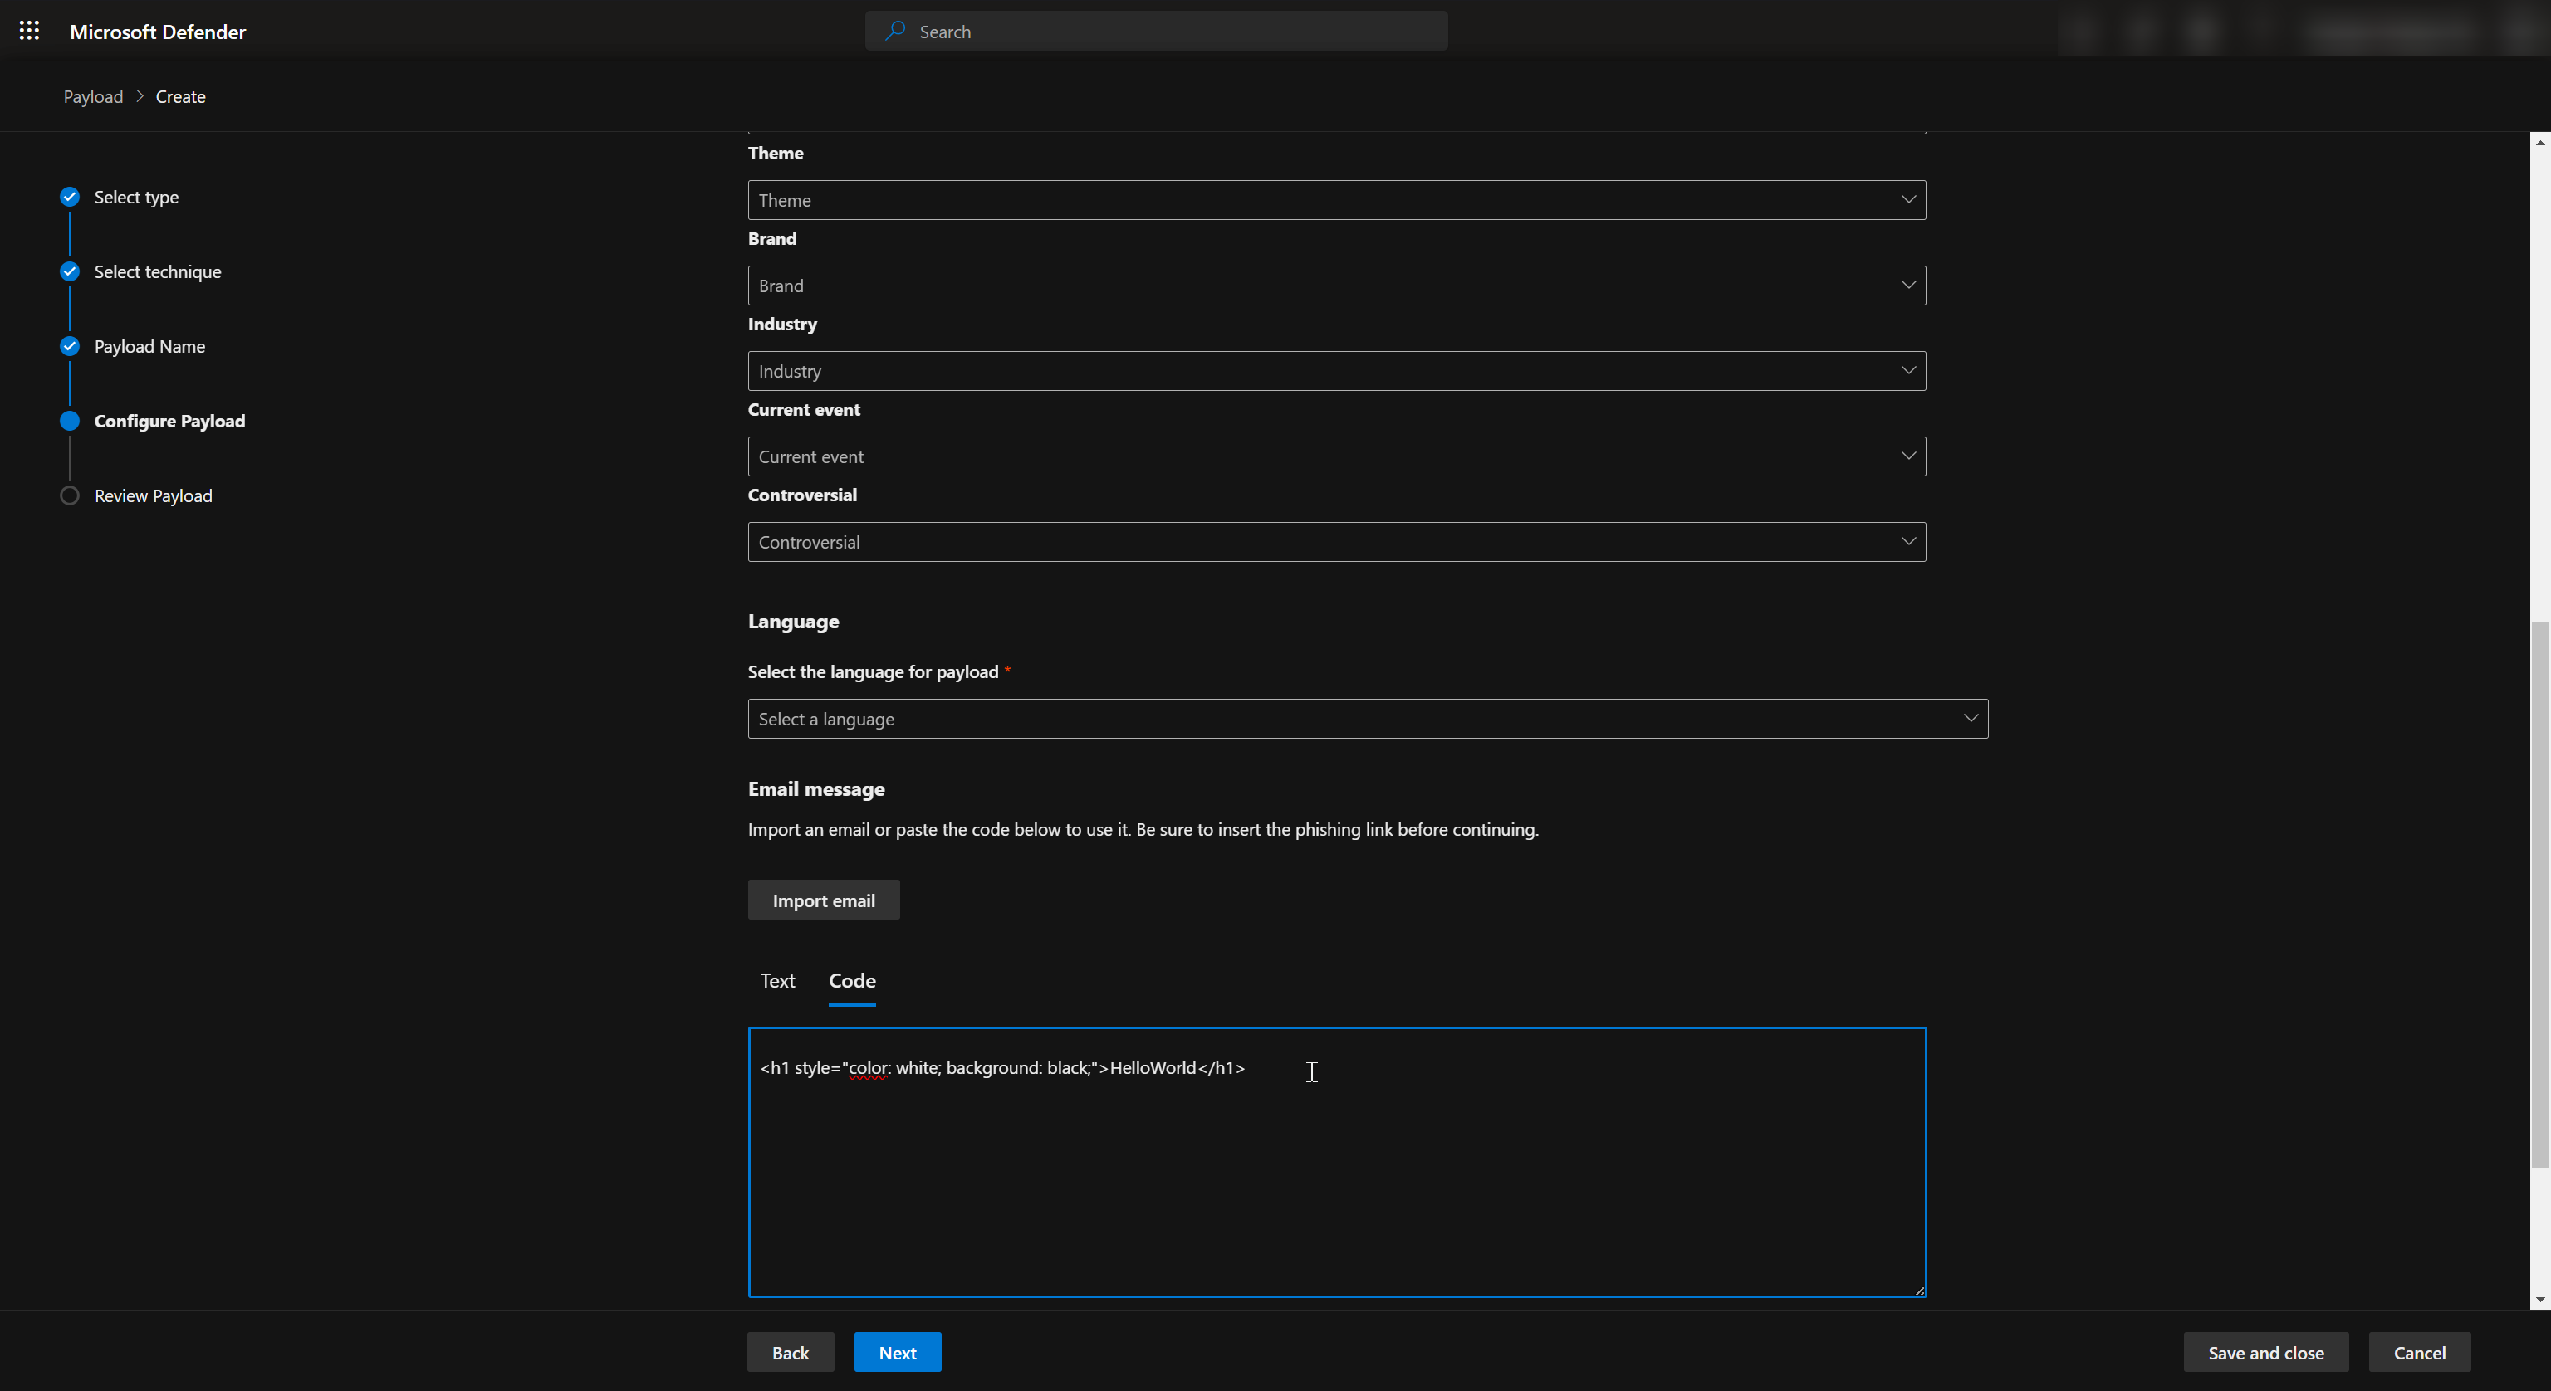Expand the Theme dropdown
Image resolution: width=2551 pixels, height=1391 pixels.
[x=1336, y=200]
